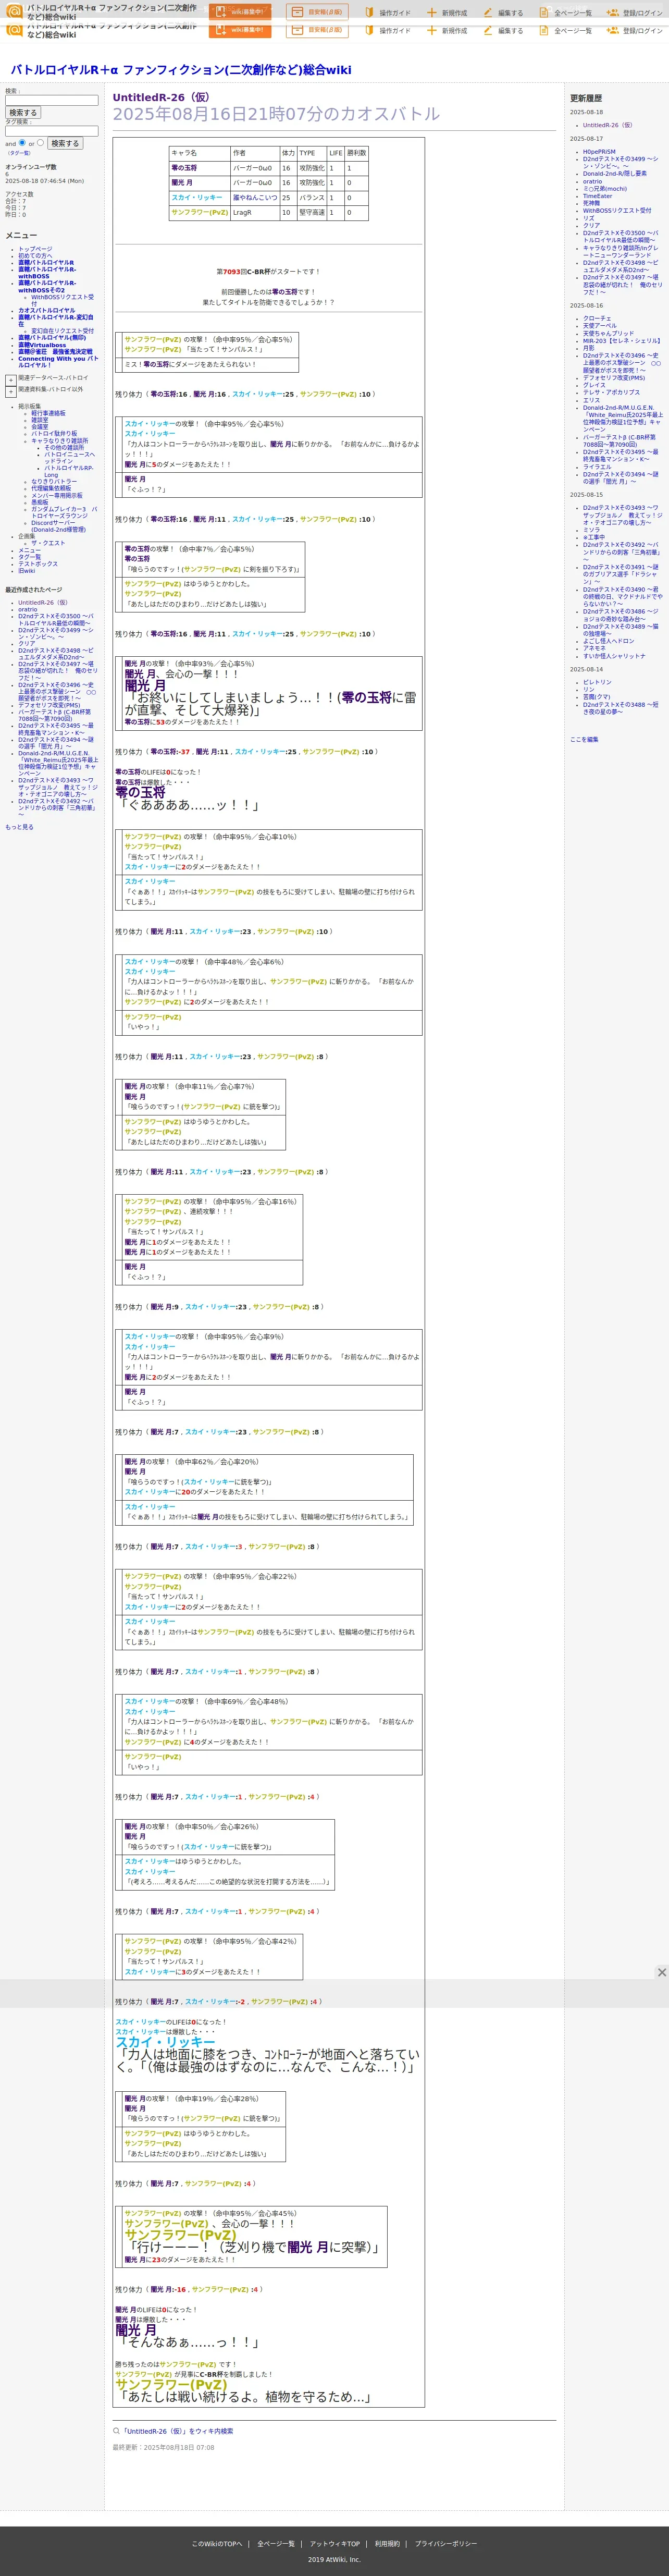This screenshot has width=669, height=2576.
Task: Open カオスバトルロイヤル in the menu
Action: pyautogui.click(x=46, y=310)
